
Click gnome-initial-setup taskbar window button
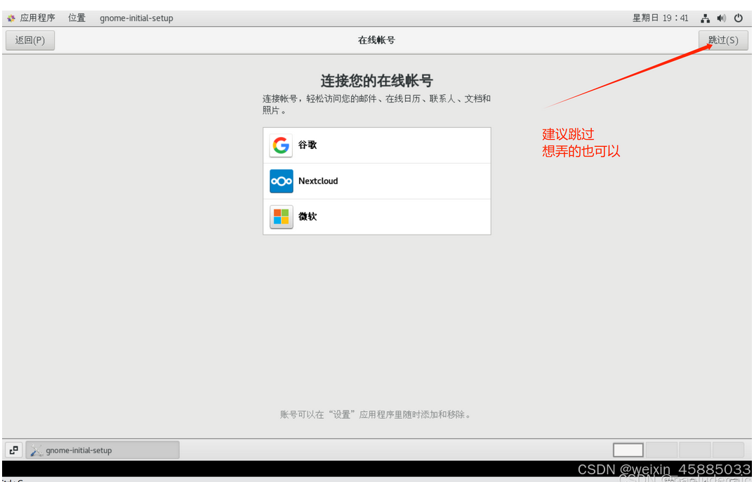102,450
